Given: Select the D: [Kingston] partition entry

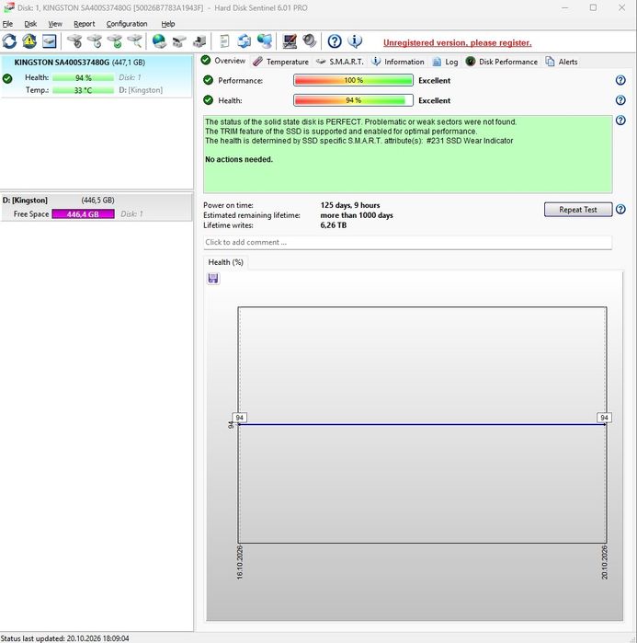Looking at the screenshot, I should coord(97,207).
